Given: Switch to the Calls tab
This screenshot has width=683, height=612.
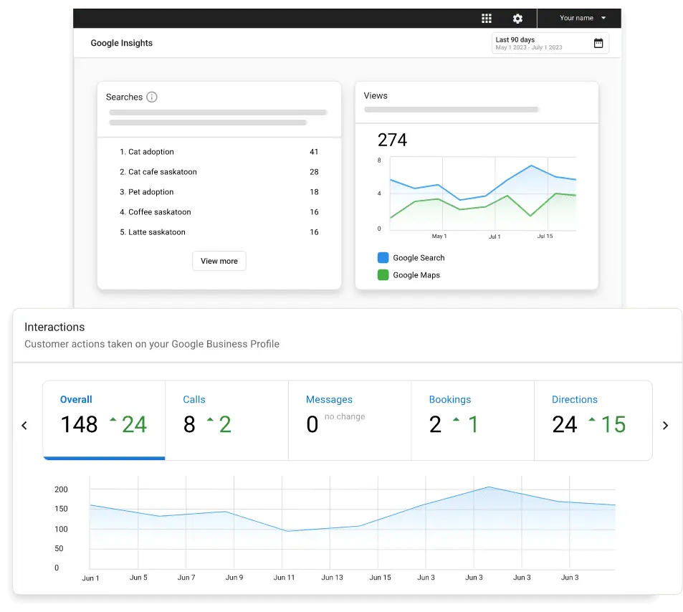Looking at the screenshot, I should 226,419.
